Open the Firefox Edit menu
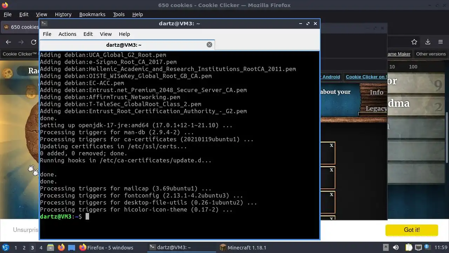This screenshot has width=449, height=253. 24,14
